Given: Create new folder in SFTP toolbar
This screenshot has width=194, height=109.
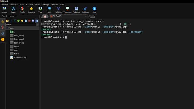Looking at the screenshot, I should pyautogui.click(x=22, y=21).
